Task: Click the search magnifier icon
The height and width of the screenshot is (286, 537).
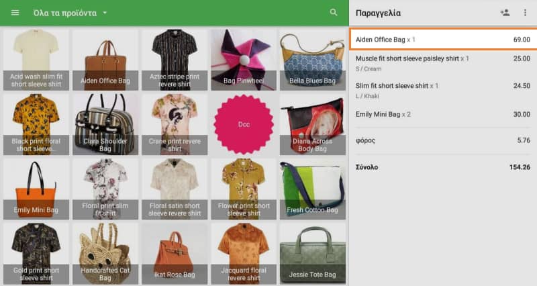Action: [334, 13]
